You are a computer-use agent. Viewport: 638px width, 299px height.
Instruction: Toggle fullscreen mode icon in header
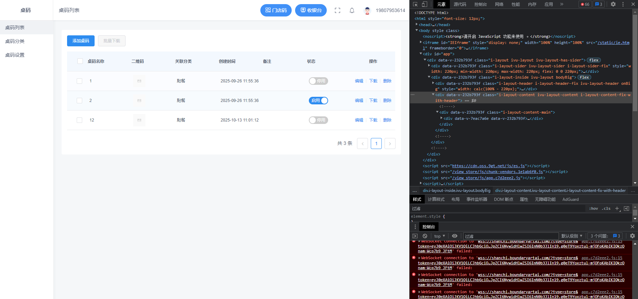(x=337, y=11)
